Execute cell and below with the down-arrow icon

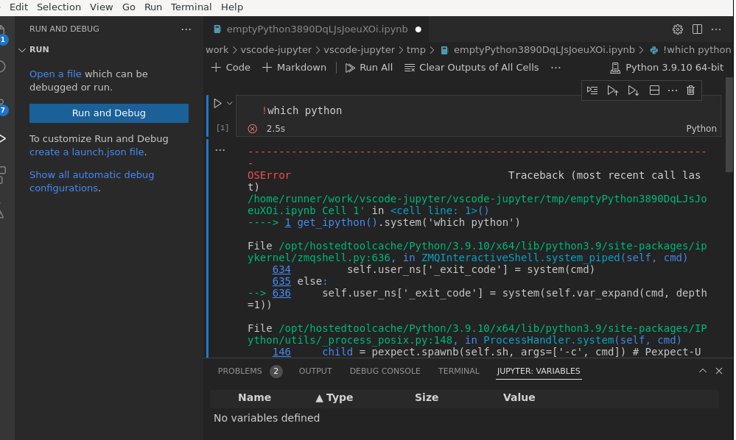coord(633,90)
